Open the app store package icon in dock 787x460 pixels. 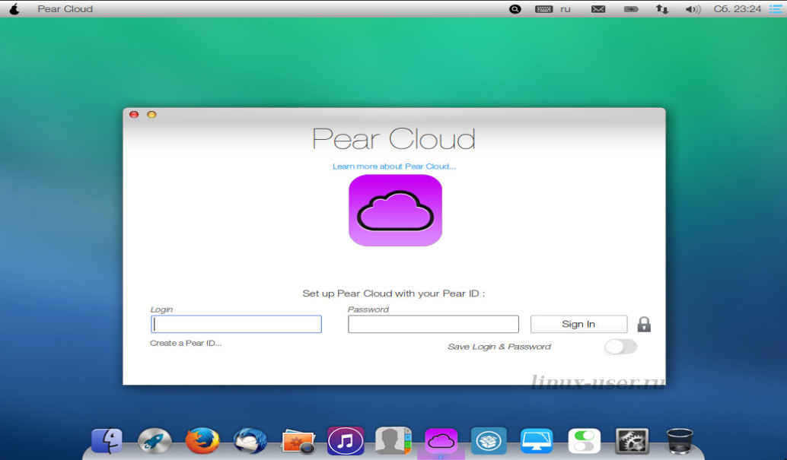click(x=489, y=441)
